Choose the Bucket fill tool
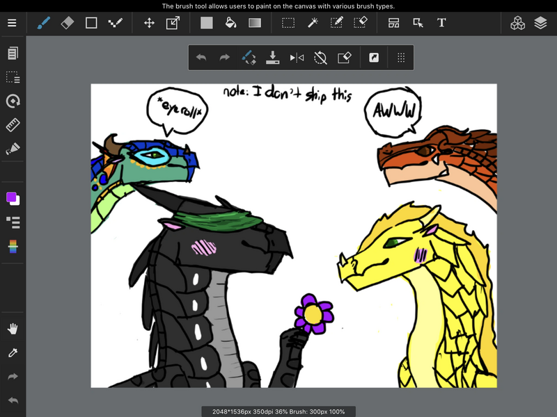The image size is (557, 417). pyautogui.click(x=230, y=23)
